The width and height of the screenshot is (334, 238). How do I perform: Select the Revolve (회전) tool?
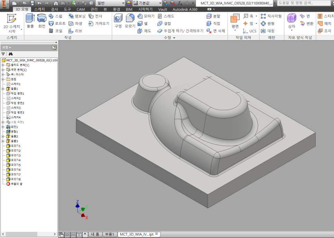tap(42, 21)
